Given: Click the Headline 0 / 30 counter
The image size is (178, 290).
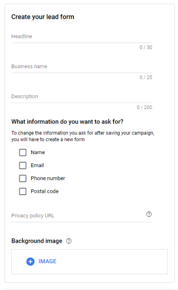Looking at the screenshot, I should (x=146, y=47).
